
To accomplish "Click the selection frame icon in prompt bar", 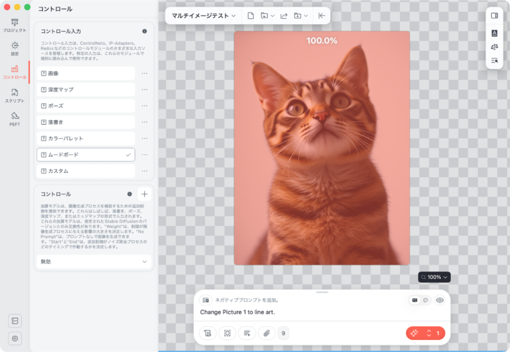I will click(x=227, y=333).
